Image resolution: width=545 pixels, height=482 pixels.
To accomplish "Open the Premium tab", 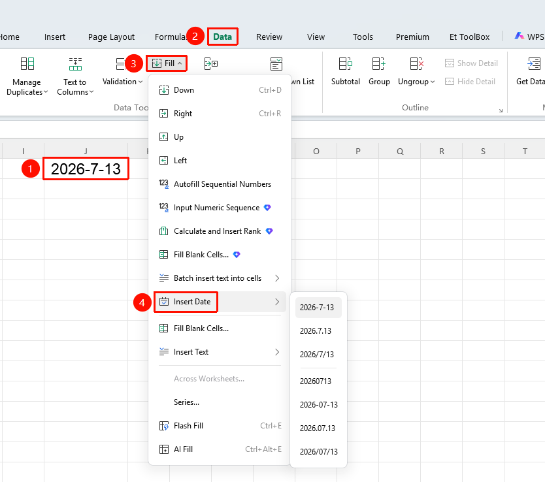I will coord(412,37).
